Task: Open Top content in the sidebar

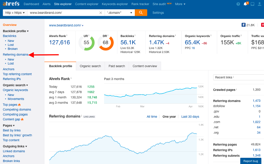Action: tap(11, 140)
